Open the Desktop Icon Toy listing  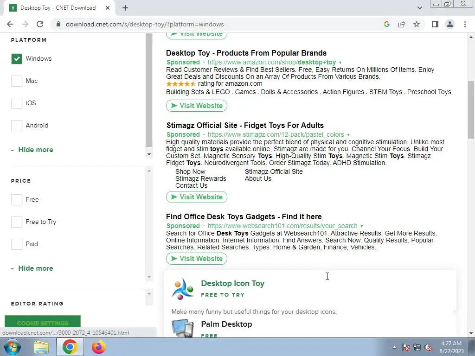(233, 283)
